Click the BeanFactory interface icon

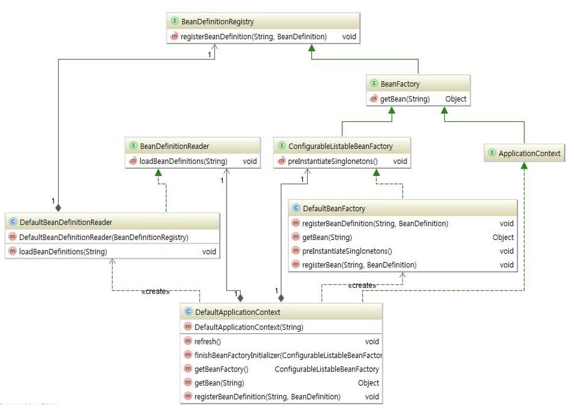tap(374, 83)
